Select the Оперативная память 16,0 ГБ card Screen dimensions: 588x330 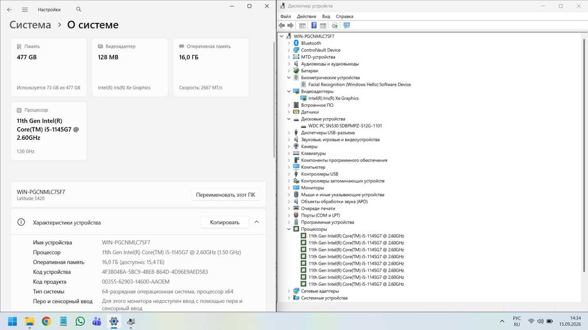coord(211,68)
